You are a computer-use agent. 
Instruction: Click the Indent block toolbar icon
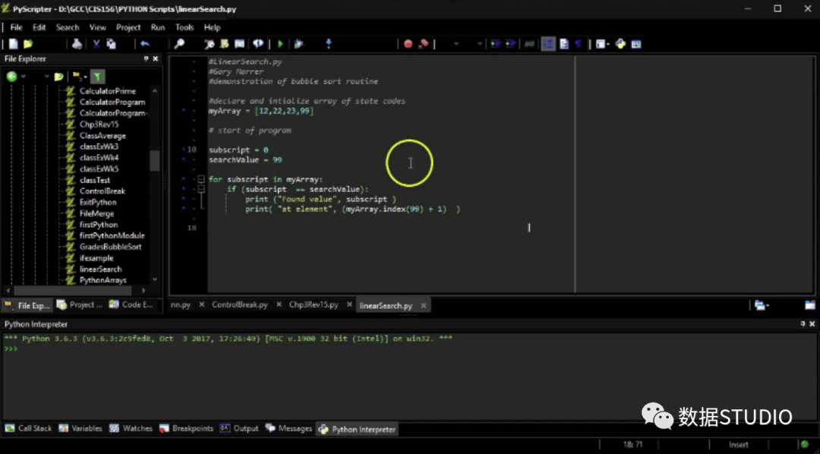click(x=495, y=44)
